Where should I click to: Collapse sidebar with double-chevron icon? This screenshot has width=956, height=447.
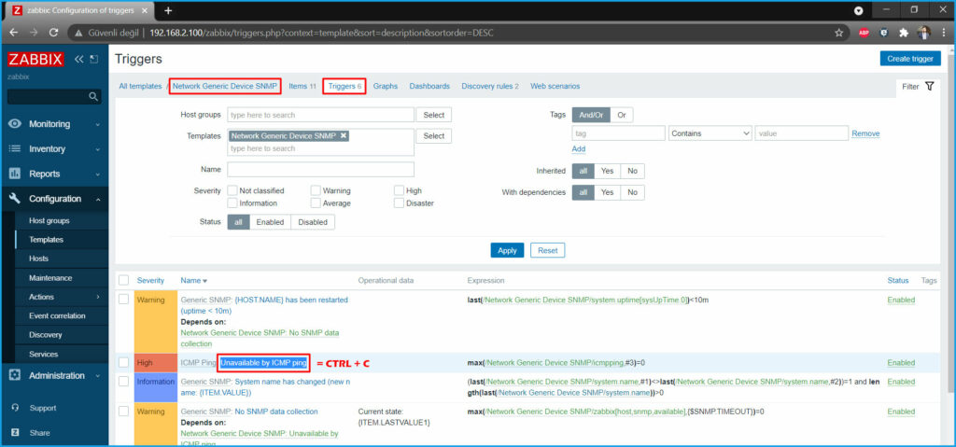(x=79, y=59)
